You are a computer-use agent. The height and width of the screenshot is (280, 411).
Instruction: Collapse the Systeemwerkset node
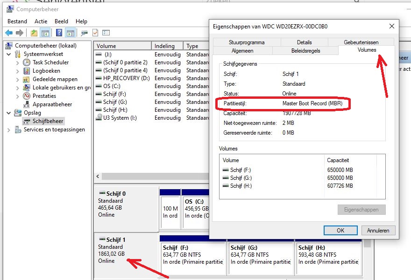pos(9,54)
